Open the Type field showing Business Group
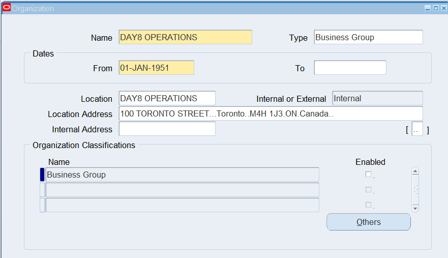Viewport: 448px width, 258px height. point(368,37)
